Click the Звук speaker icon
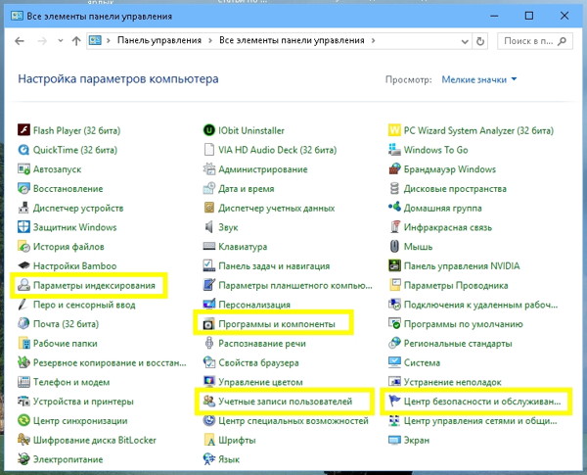Image resolution: width=587 pixels, height=475 pixels. coord(209,227)
